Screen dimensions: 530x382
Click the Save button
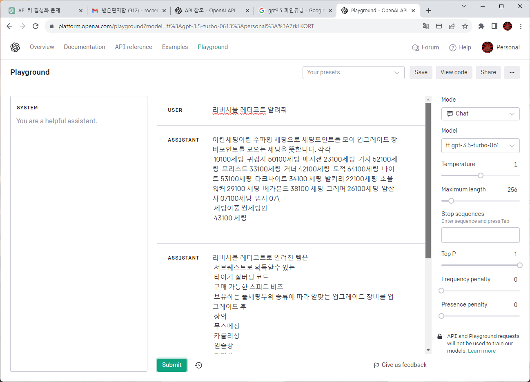tap(421, 73)
